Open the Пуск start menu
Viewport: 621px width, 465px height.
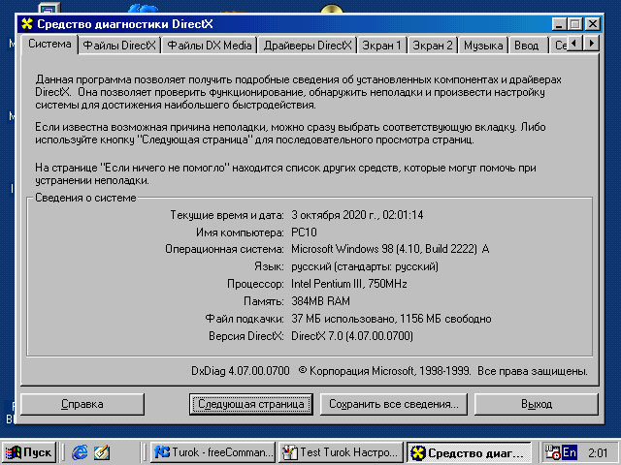(29, 452)
